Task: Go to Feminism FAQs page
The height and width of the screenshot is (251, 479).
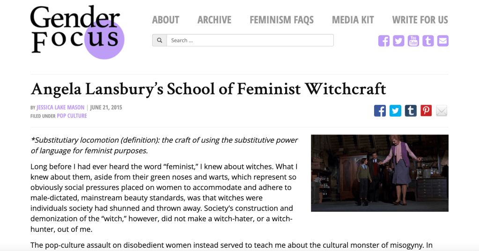Action: tap(282, 20)
